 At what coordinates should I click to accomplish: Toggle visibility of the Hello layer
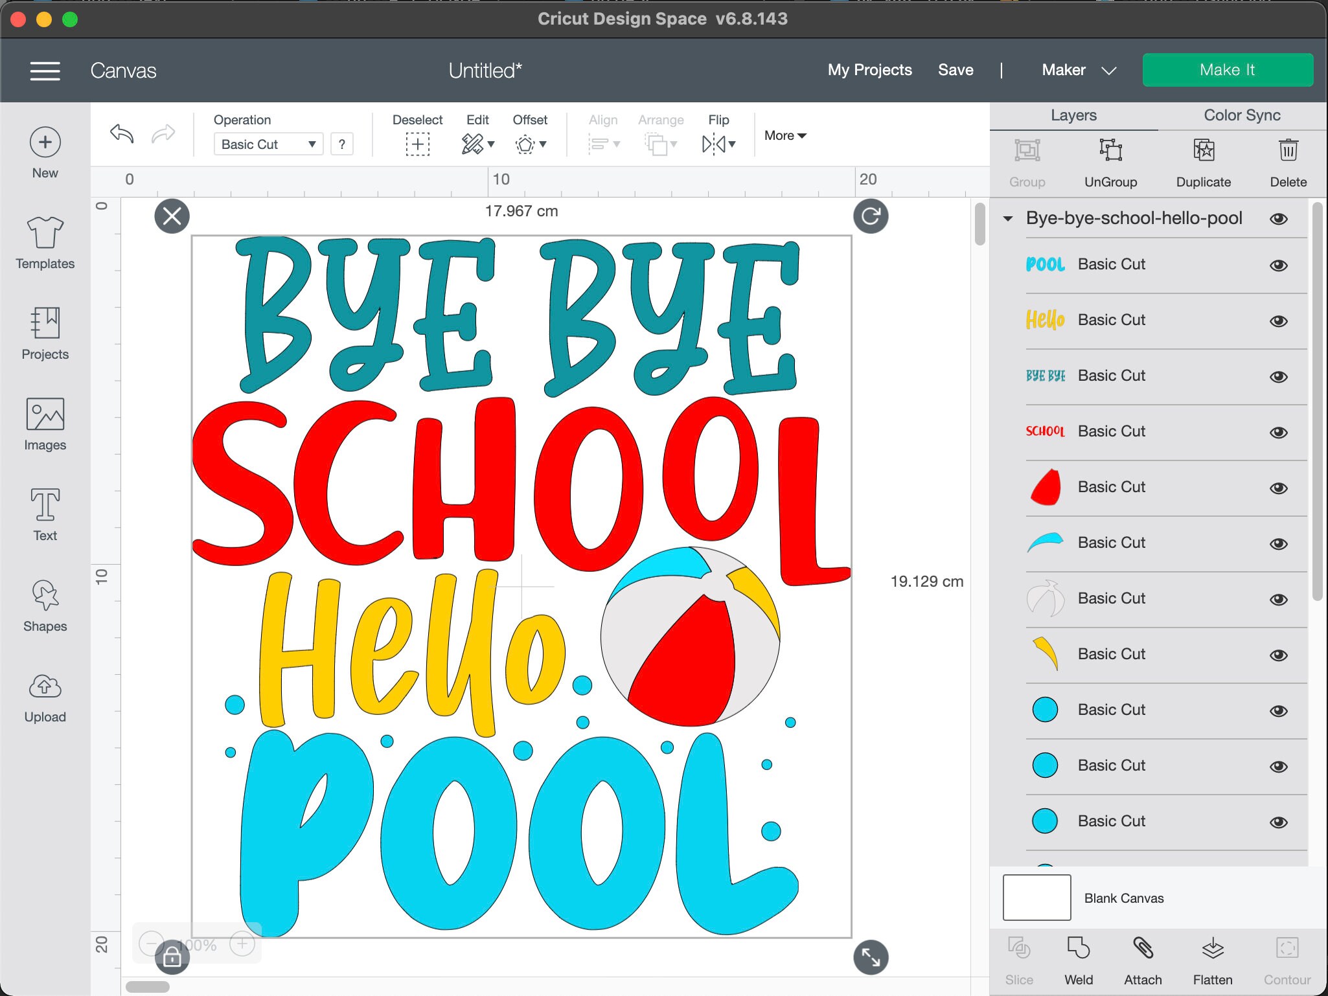tap(1279, 321)
